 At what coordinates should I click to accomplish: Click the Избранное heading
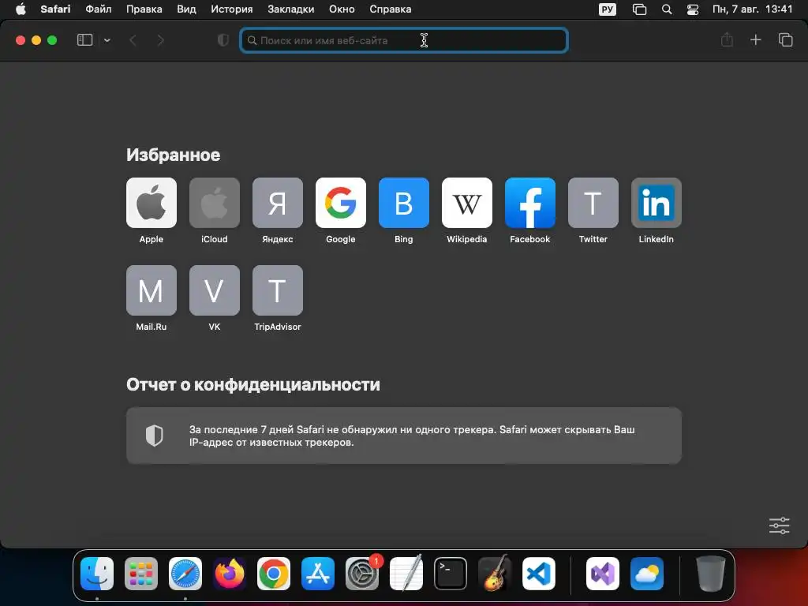(173, 155)
